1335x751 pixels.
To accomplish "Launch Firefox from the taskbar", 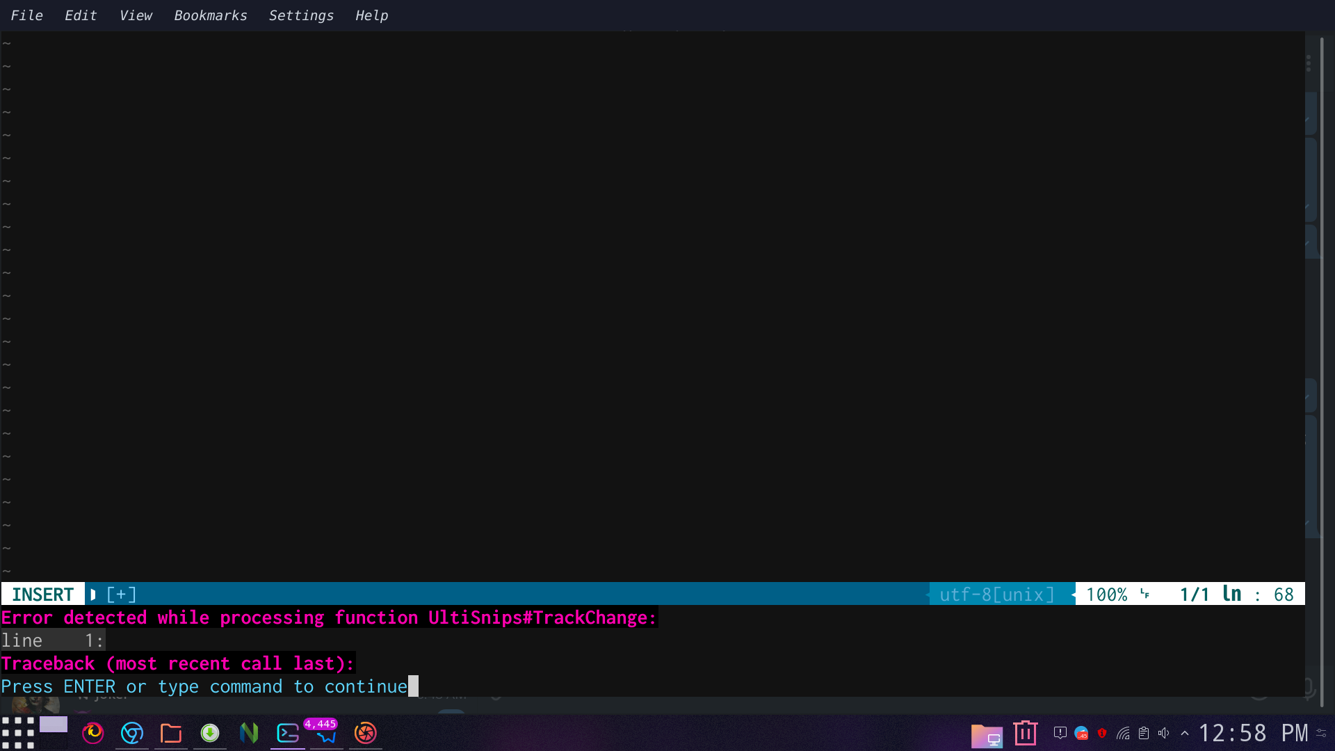I will coord(92,733).
